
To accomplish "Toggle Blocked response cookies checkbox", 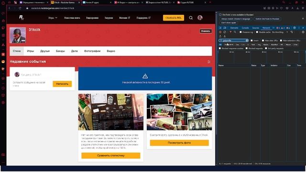I will point(220,48).
